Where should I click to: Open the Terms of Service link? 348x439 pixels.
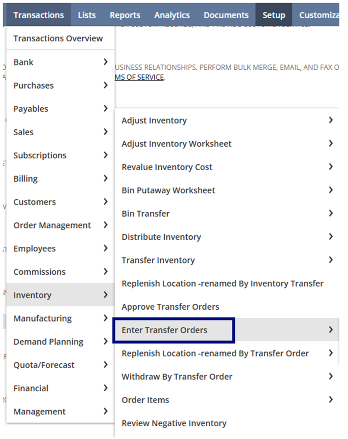click(139, 77)
